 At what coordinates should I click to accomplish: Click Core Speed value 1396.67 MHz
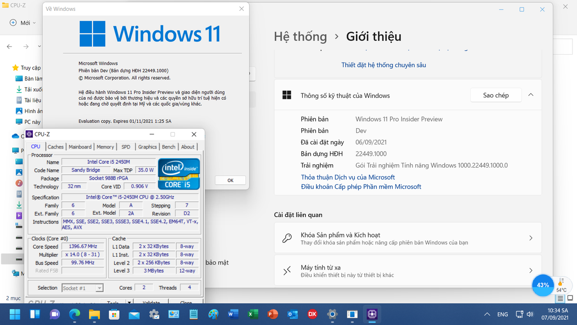pyautogui.click(x=84, y=246)
